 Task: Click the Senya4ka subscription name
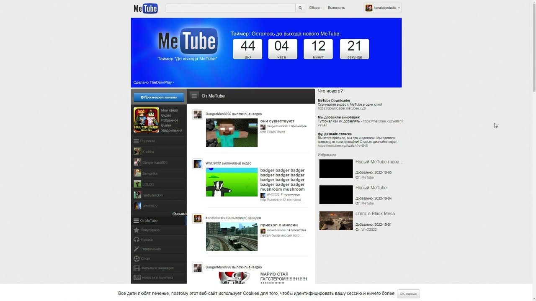click(x=150, y=173)
